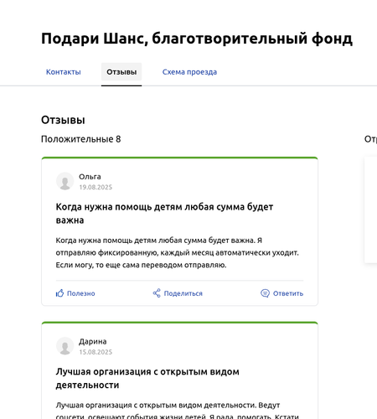The height and width of the screenshot is (419, 377).
Task: Open the Контакты tab
Action: tap(64, 72)
